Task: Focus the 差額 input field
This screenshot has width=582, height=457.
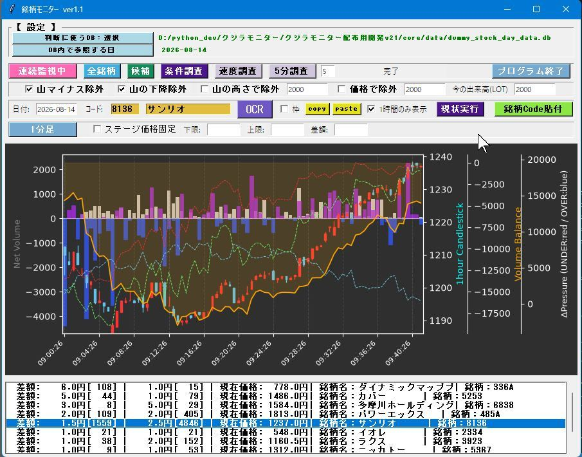Action: pos(351,129)
